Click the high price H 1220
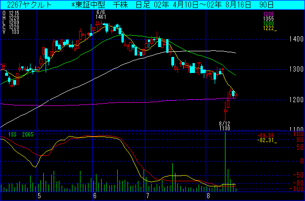 click(11, 18)
